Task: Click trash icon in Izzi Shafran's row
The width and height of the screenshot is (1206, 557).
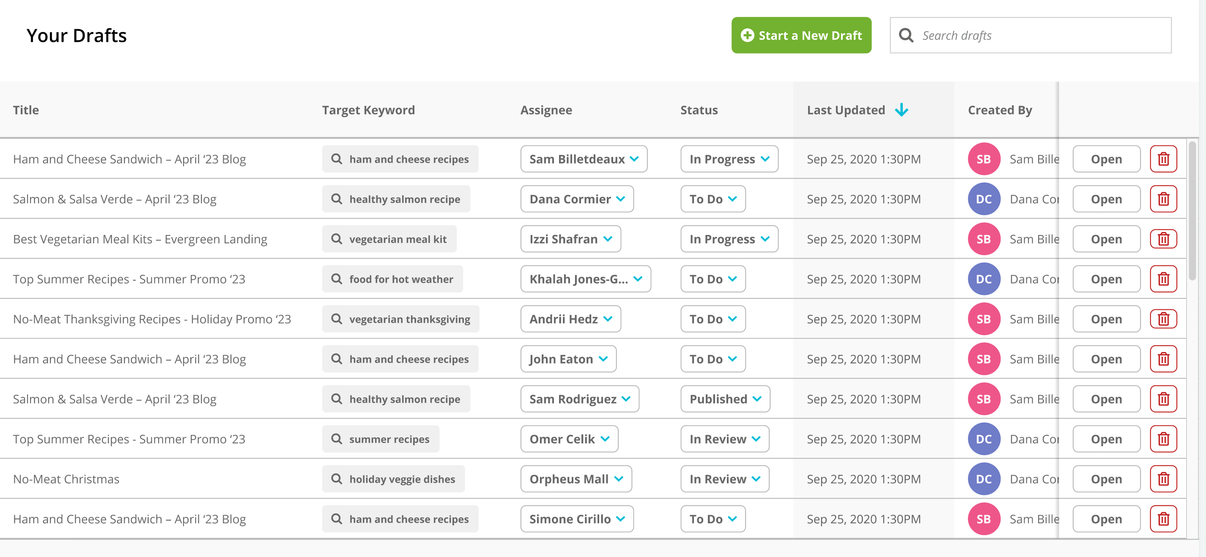Action: (1163, 239)
